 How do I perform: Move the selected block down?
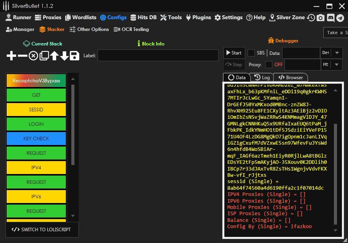pos(65,56)
